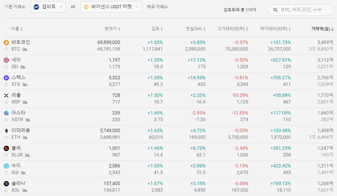Expand the 업비트 base exchange dropdown

[x=48, y=7]
